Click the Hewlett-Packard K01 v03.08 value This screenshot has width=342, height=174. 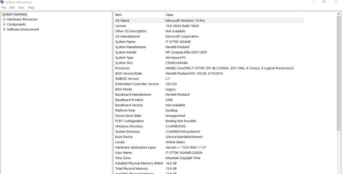point(194,74)
